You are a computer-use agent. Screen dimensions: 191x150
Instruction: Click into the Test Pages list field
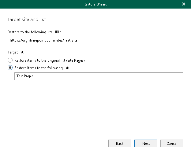click(99, 76)
